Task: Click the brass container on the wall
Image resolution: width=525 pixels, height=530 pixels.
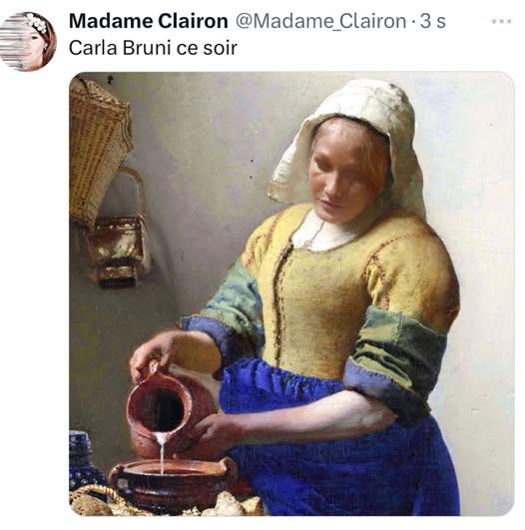Action: pyautogui.click(x=115, y=249)
